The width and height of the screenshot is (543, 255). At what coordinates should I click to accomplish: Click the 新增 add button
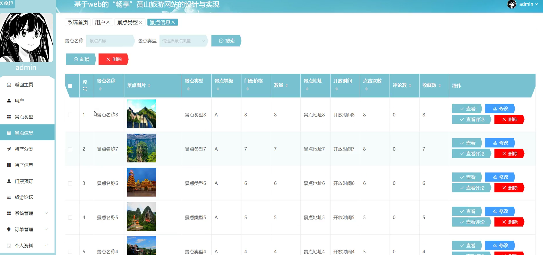click(81, 59)
